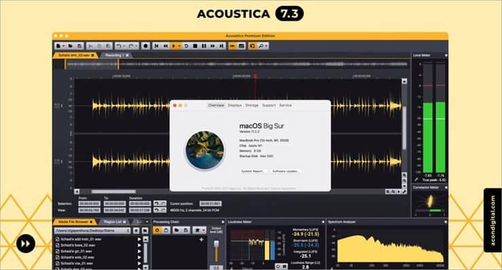The width and height of the screenshot is (502, 270).
Task: Click the save chain disk icon in Processing Chain
Action: pyautogui.click(x=186, y=230)
